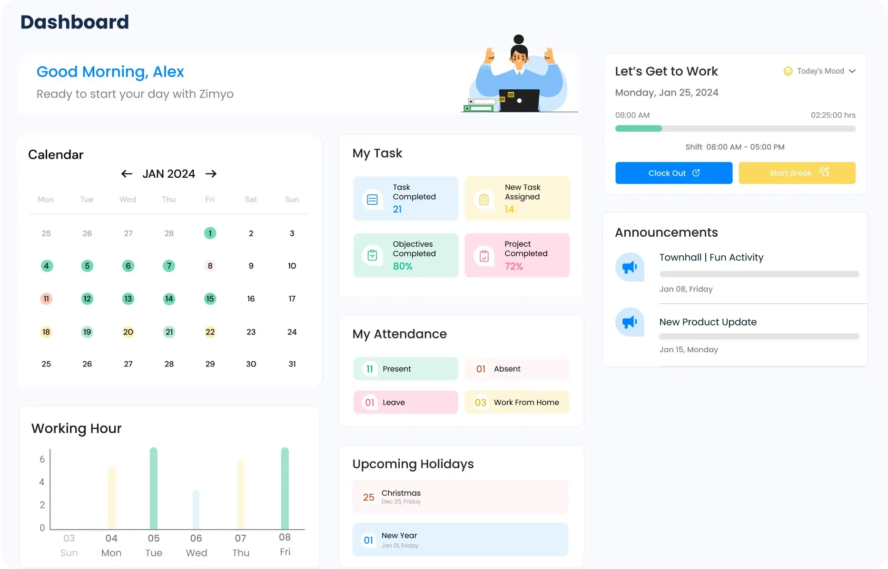This screenshot has width=888, height=569.
Task: Click the JAN 2024 month label
Action: click(x=168, y=174)
